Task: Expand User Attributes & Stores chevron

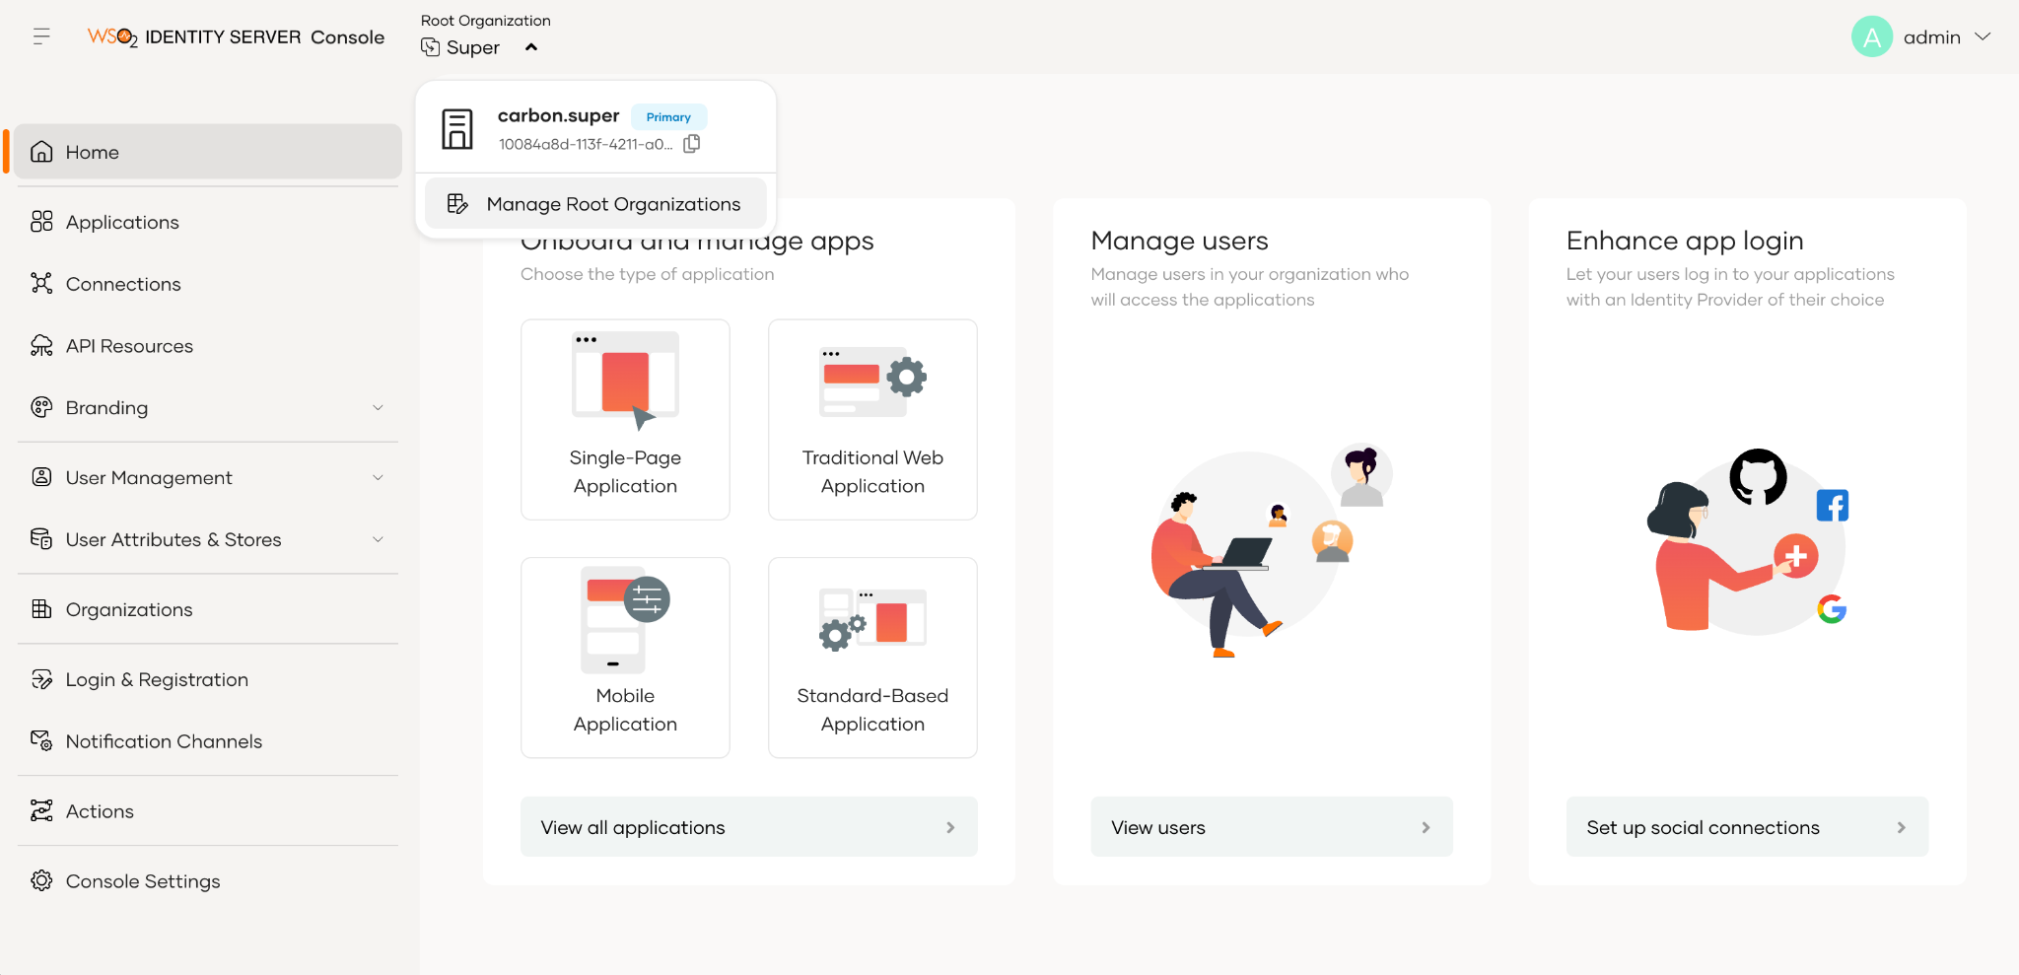Action: tap(378, 539)
